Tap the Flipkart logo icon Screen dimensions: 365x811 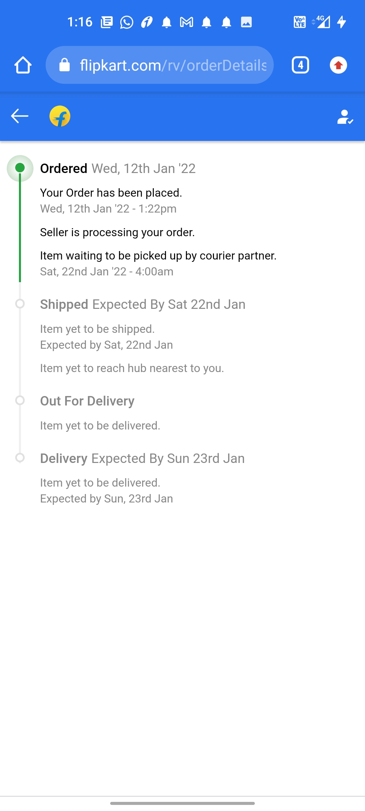[60, 116]
